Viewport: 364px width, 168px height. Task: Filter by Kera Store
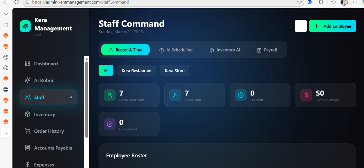(x=175, y=70)
